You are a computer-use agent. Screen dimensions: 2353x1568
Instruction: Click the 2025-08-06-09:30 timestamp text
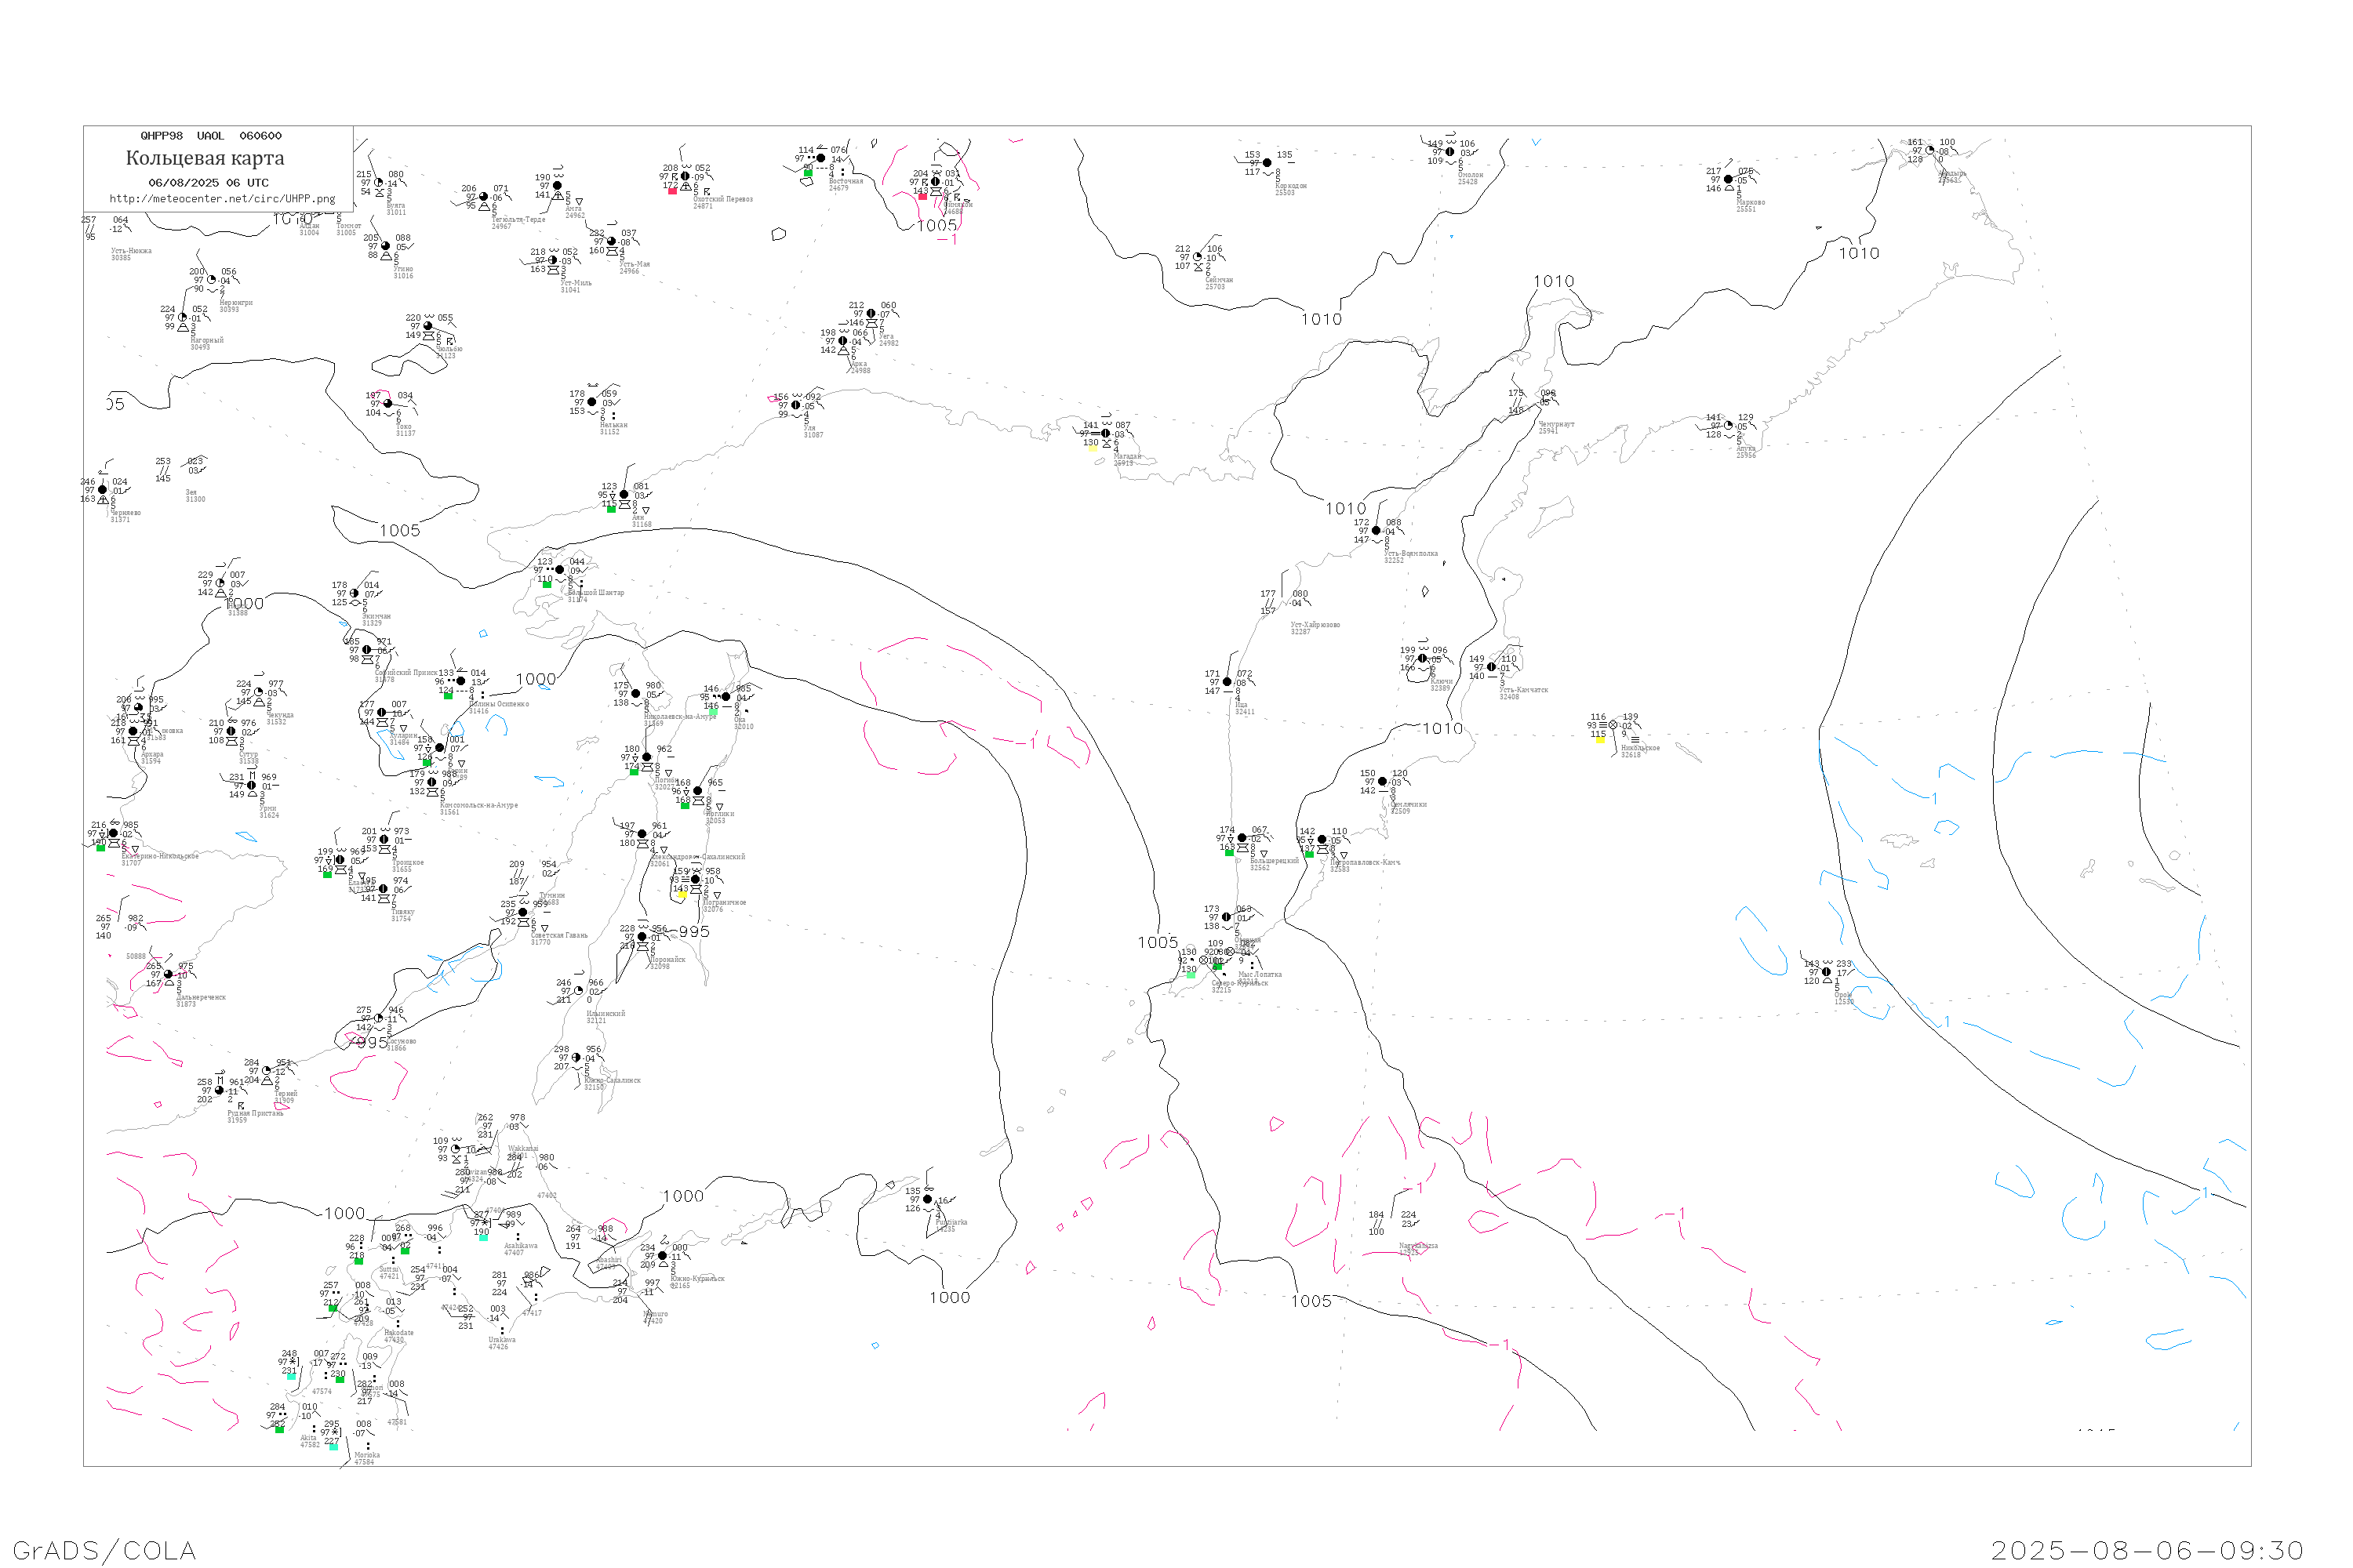(x=2147, y=1550)
